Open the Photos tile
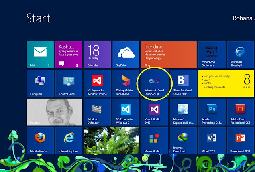 [112, 141]
